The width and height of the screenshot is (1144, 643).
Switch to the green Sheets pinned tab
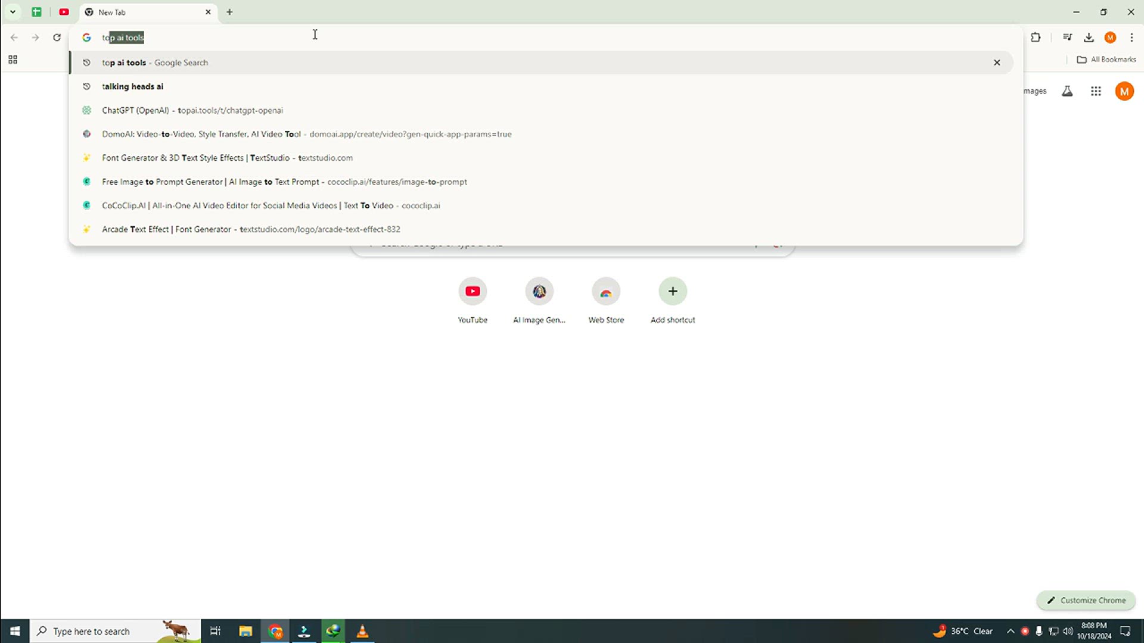click(x=36, y=12)
